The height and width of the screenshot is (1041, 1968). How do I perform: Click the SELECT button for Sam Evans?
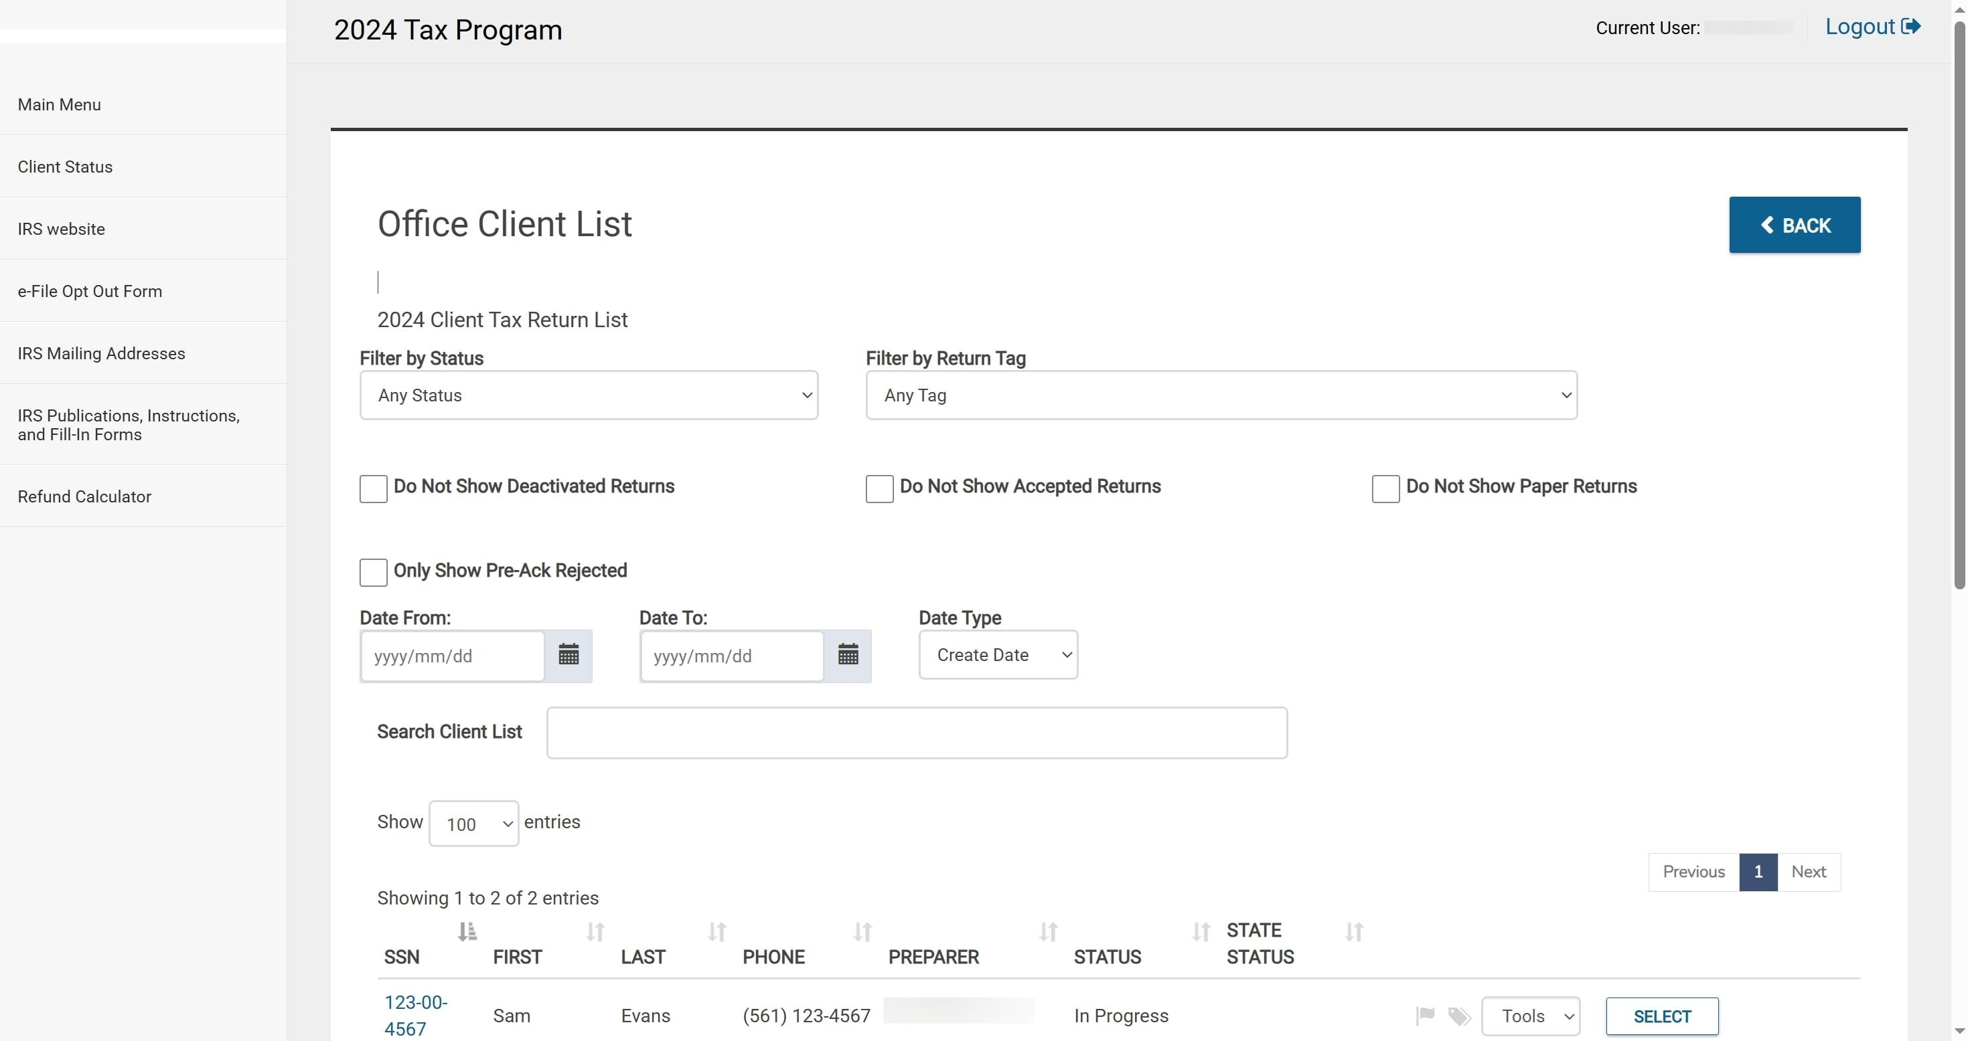[x=1661, y=1016]
